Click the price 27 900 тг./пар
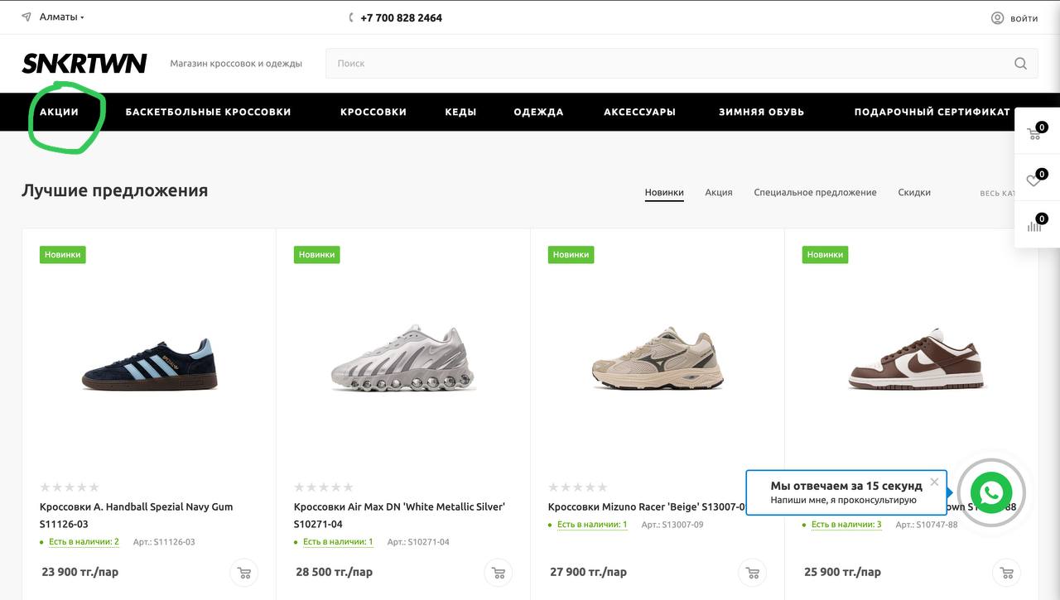Viewport: 1060px width, 600px height. point(589,572)
